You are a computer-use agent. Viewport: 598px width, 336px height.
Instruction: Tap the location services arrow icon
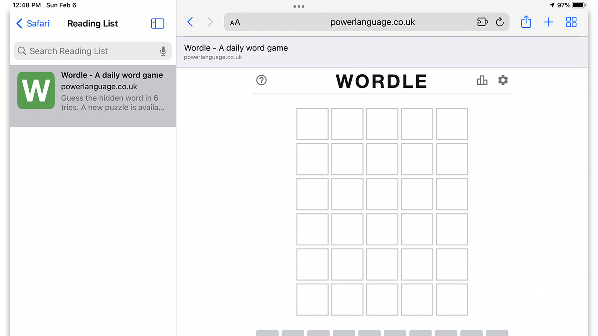pos(552,5)
